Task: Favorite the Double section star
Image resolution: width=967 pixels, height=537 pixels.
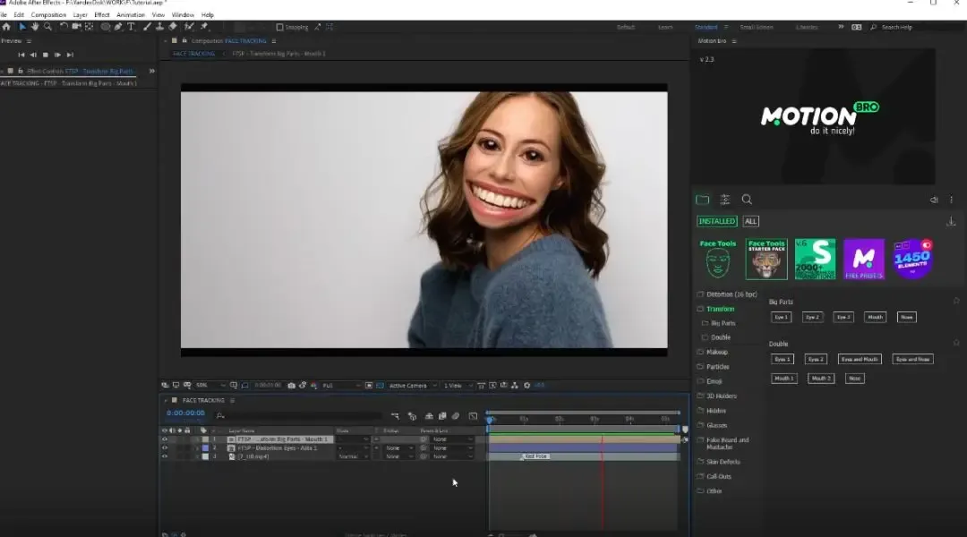Action: click(956, 343)
